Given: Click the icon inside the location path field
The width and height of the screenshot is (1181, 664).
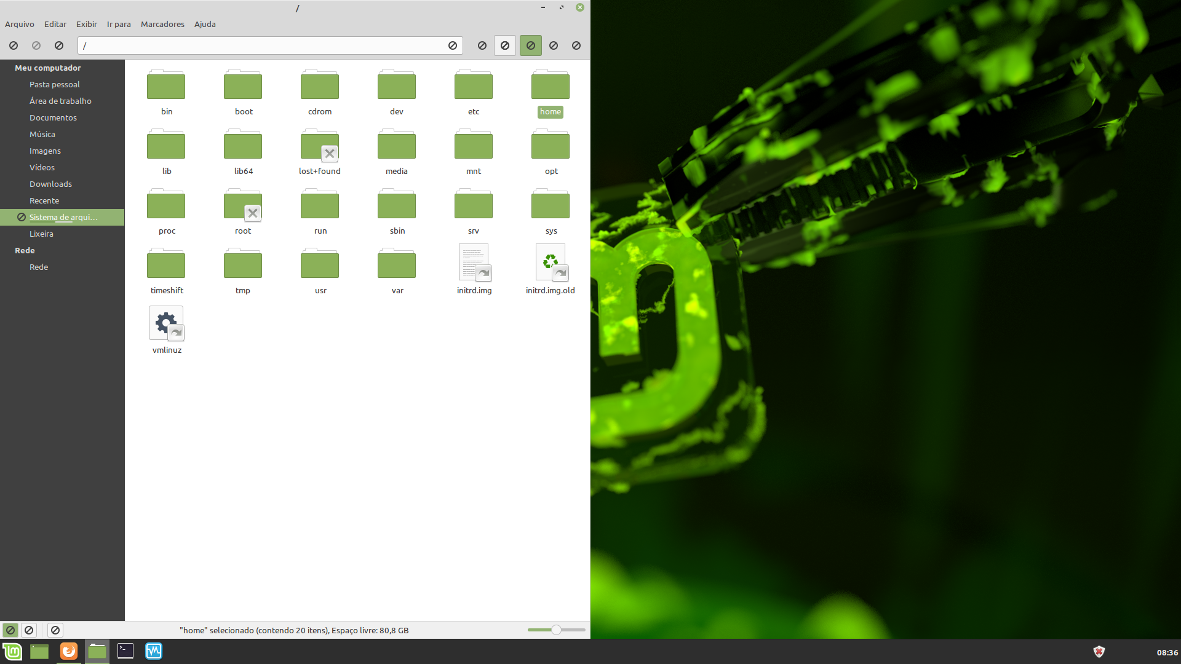Looking at the screenshot, I should click(453, 45).
